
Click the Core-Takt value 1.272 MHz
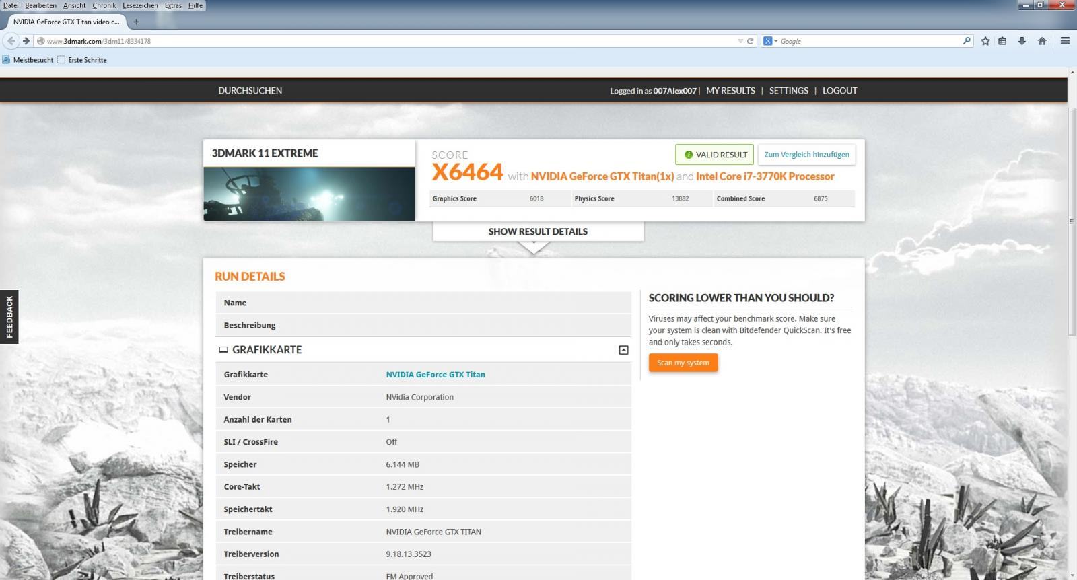click(x=405, y=487)
